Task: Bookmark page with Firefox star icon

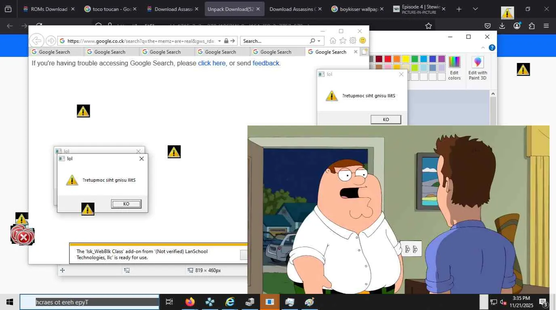Action: (429, 26)
